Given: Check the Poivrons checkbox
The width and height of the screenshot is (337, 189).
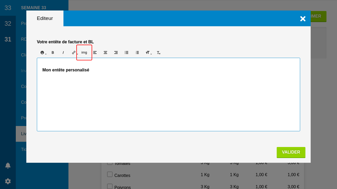Looking at the screenshot, I should tap(110, 186).
